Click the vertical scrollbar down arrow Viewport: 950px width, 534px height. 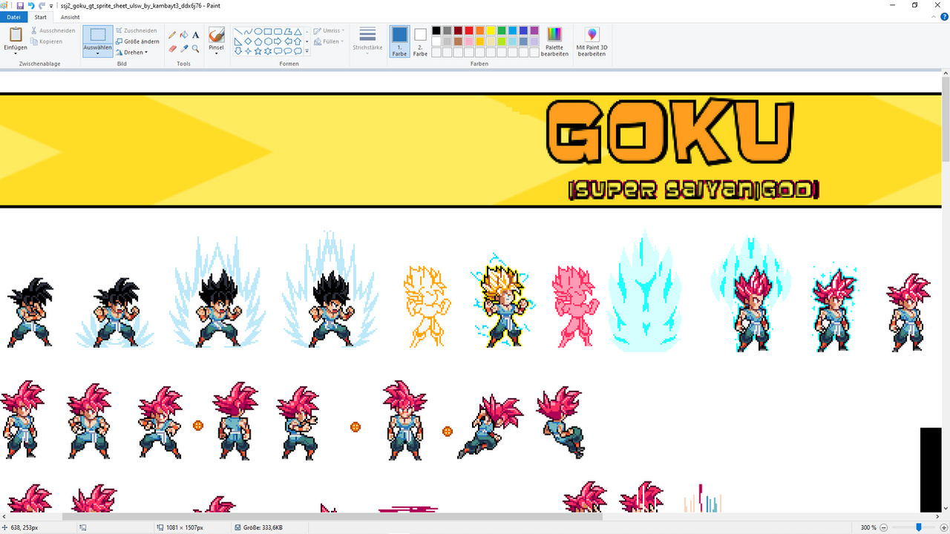(x=946, y=508)
